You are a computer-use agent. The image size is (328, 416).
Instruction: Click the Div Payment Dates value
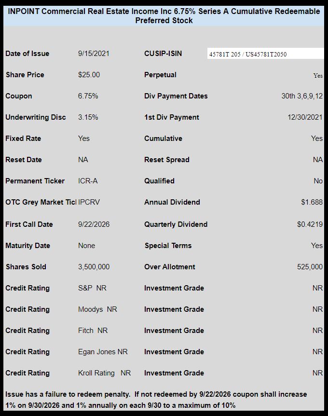click(302, 96)
